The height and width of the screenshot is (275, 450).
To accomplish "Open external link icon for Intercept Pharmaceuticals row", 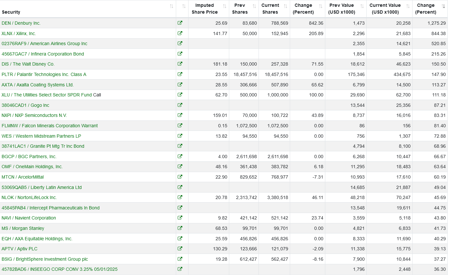I will [x=180, y=208].
